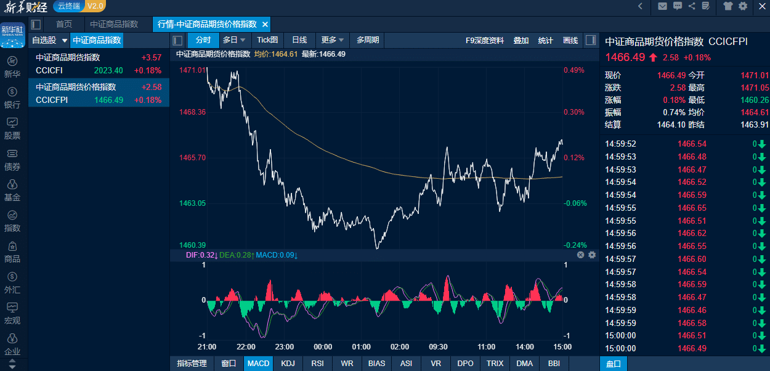This screenshot has width=770, height=371.
Task: Toggle chart side panel icon beside 分时
Action: click(x=177, y=40)
